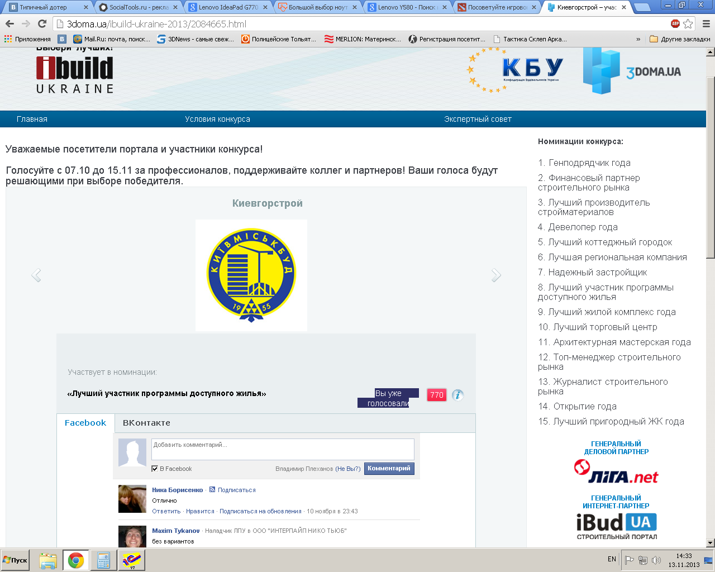
Task: Open the Пуск start button
Action: (16, 560)
